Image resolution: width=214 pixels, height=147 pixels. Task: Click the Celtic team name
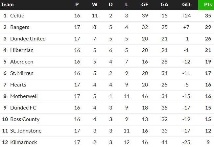click(x=17, y=16)
